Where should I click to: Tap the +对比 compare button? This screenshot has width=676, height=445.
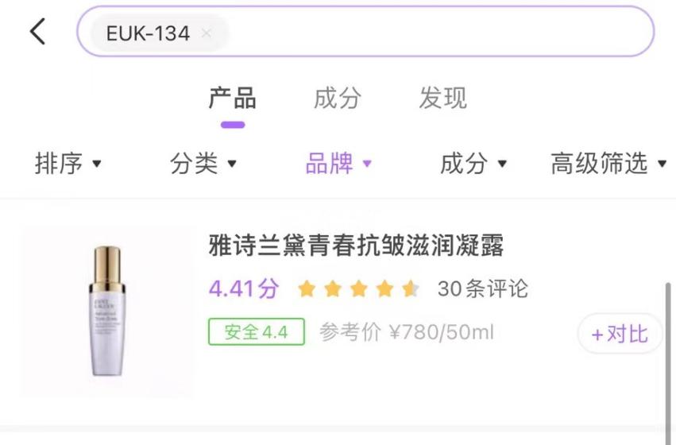click(x=620, y=334)
